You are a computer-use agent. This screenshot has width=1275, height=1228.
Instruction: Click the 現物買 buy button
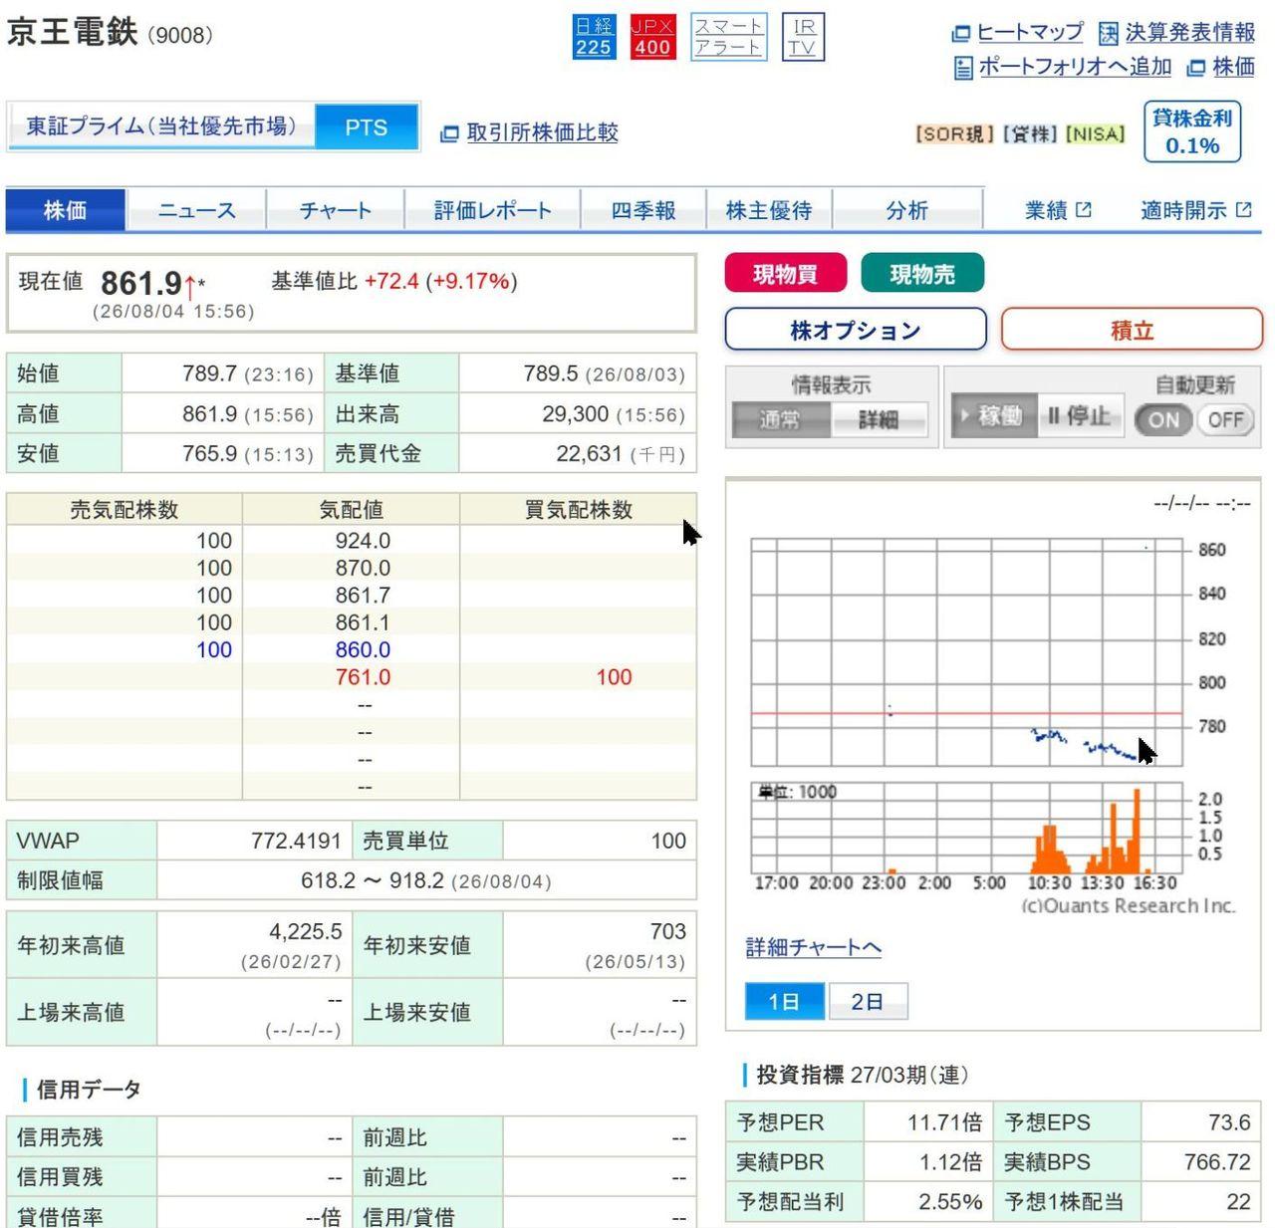(x=786, y=273)
